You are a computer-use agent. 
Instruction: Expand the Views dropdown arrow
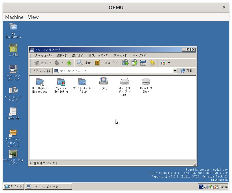tap(169, 63)
